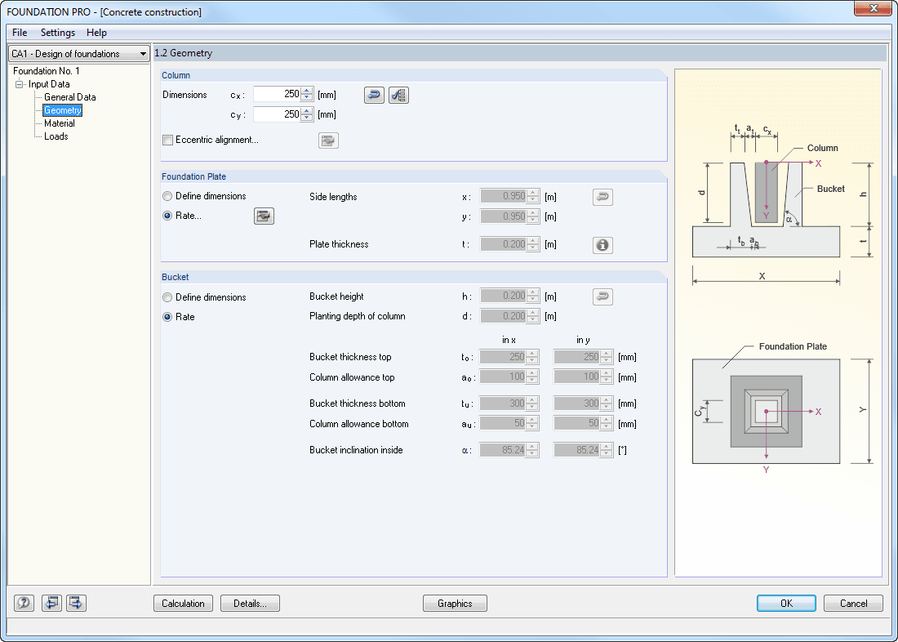Select Foundation No. 1 tree item

tap(47, 71)
